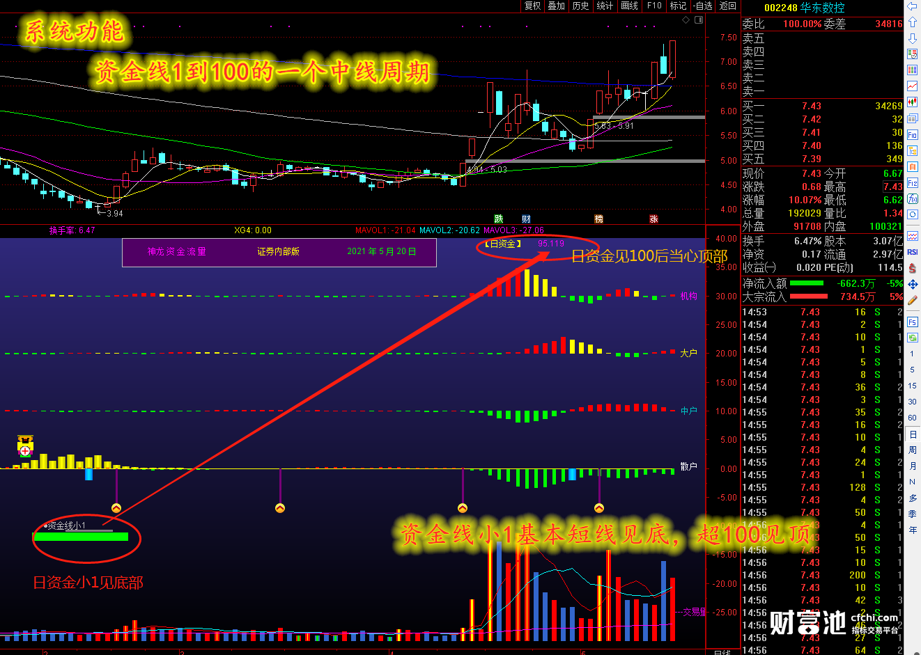Image resolution: width=921 pixels, height=655 pixels.
Task: Select the 月 monthly period
Action: pos(912,466)
